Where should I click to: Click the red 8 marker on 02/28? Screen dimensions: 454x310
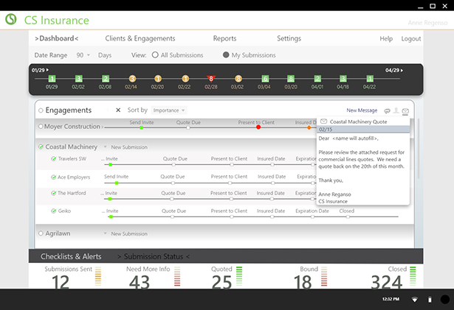(x=211, y=78)
